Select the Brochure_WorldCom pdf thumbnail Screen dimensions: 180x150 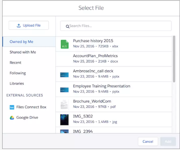coord(64,105)
